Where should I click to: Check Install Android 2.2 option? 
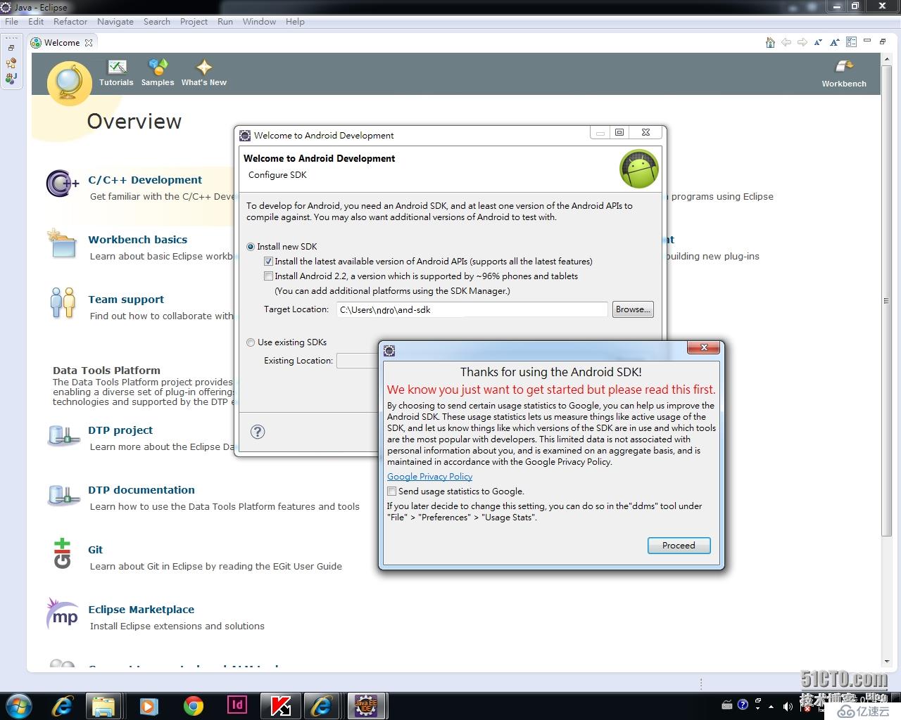tap(268, 276)
